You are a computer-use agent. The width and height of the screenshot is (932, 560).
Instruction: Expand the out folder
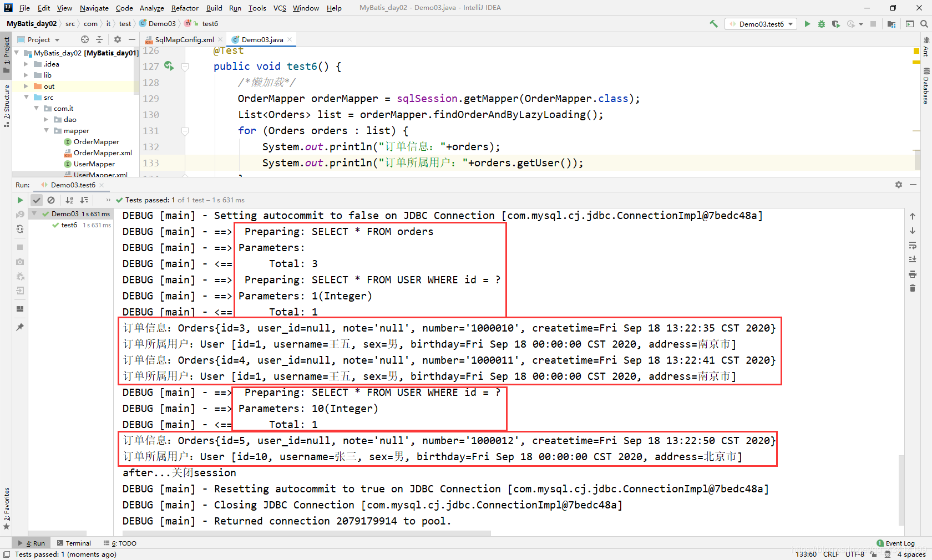26,86
